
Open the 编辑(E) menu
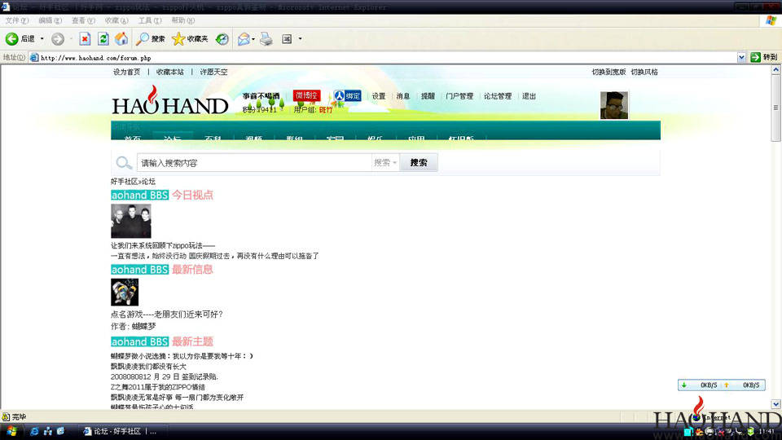(50, 20)
